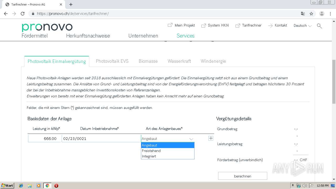336x189 pixels.
Task: Open the Chrome profile avatar
Action: point(322,14)
